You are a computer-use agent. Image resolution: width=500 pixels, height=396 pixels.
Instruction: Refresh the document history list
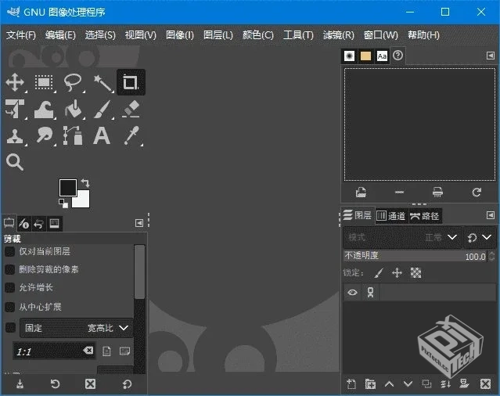[x=477, y=192]
